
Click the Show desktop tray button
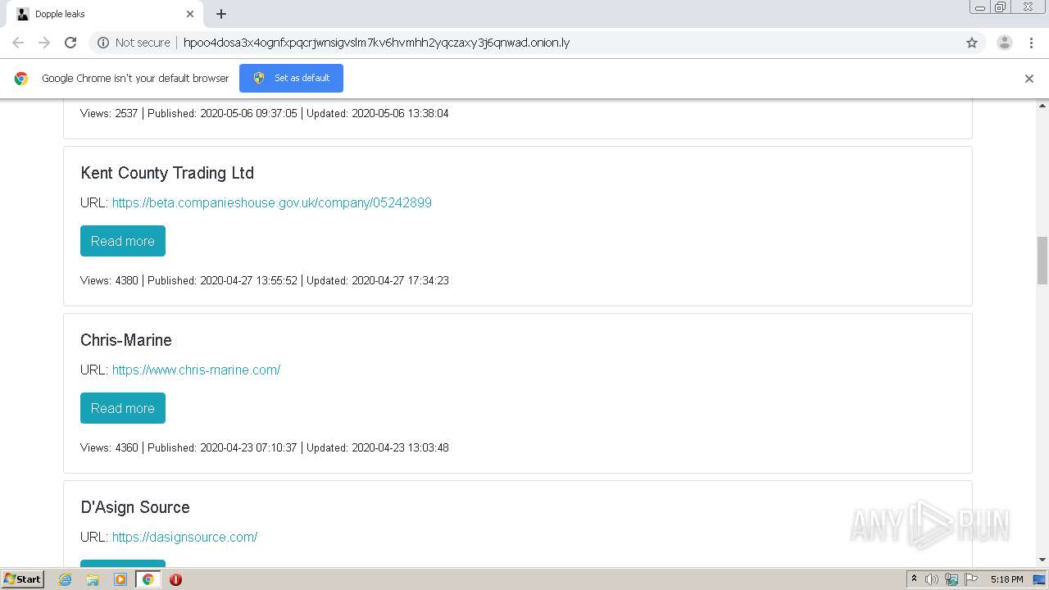pos(1040,579)
